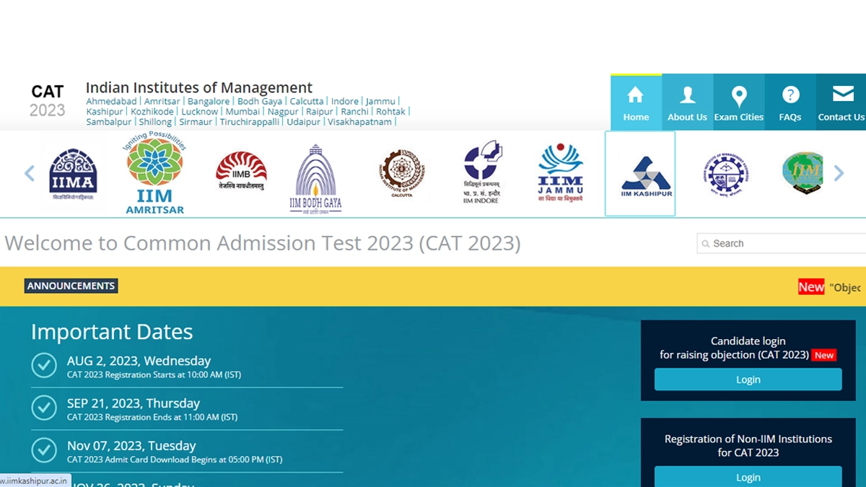Follow the Lucknow link in the header
The width and height of the screenshot is (866, 487).
(200, 111)
